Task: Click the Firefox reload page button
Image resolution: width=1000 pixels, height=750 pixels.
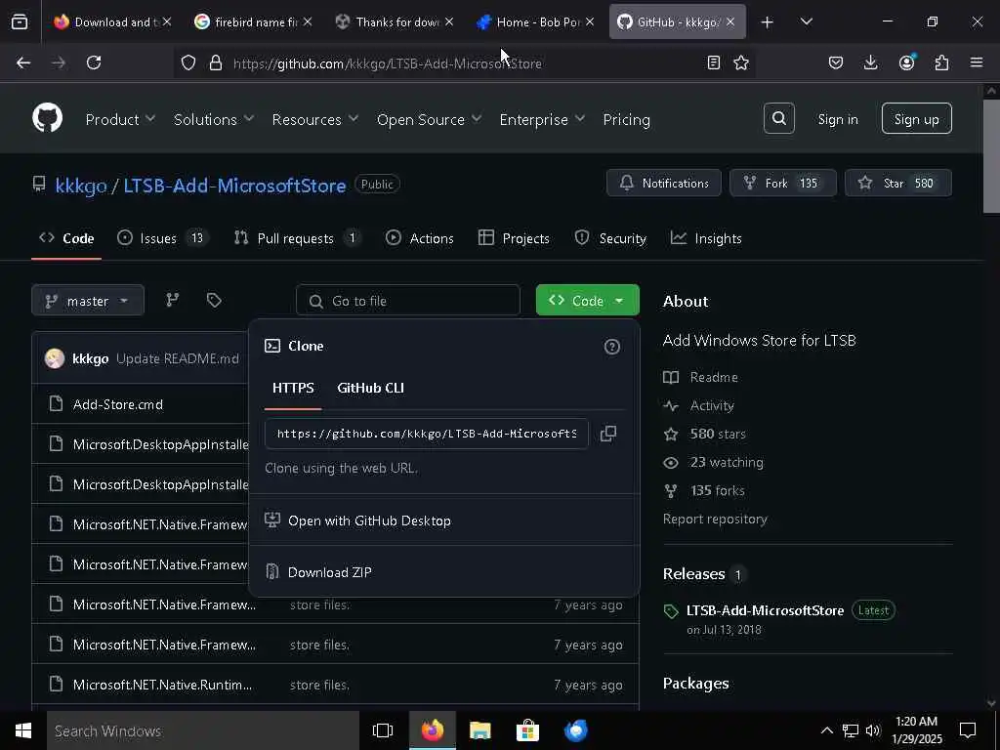Action: pos(94,62)
